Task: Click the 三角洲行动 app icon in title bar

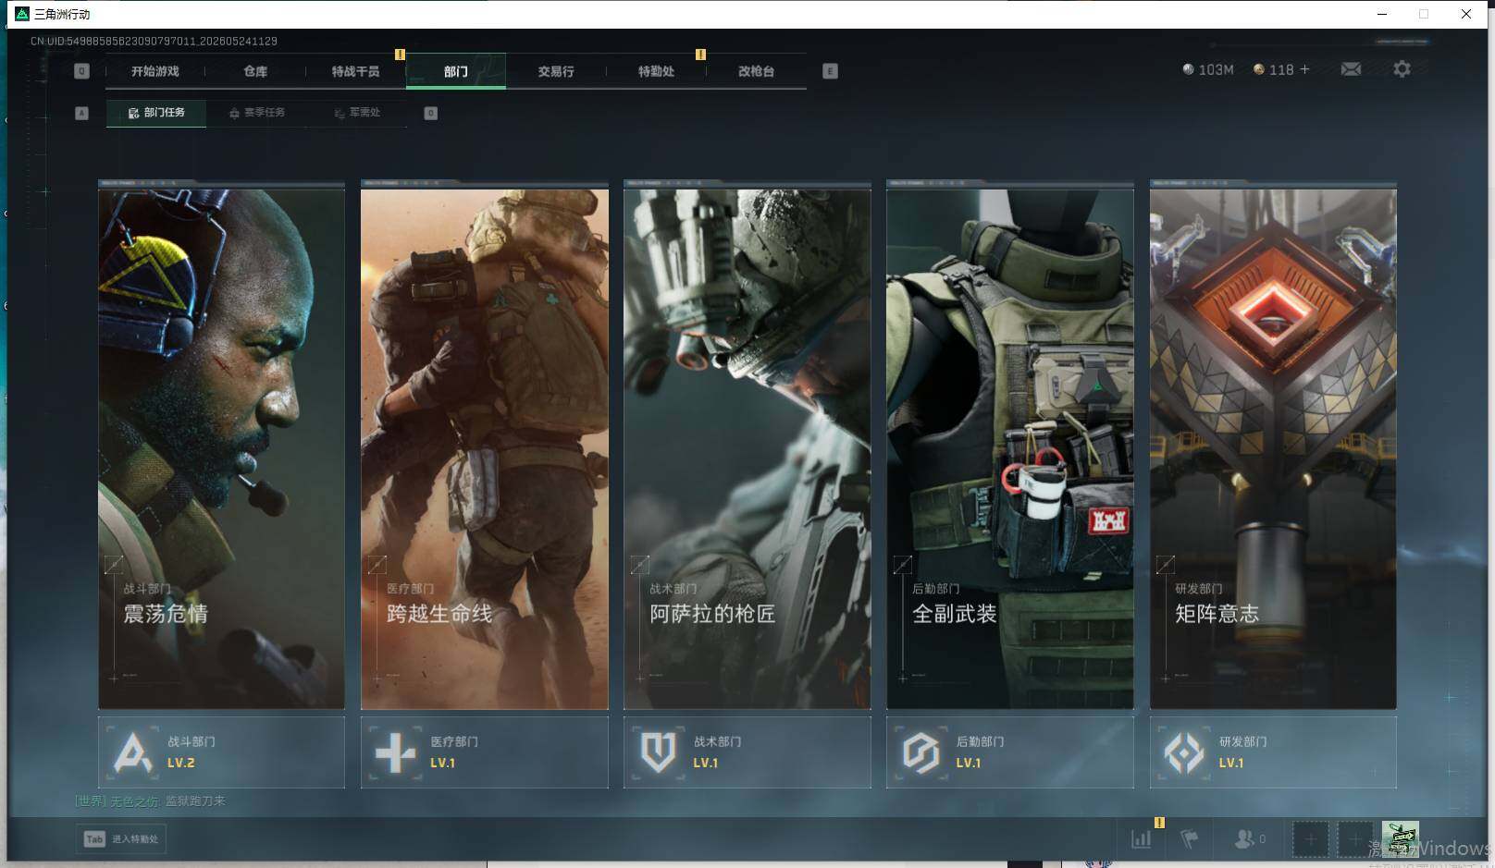Action: tap(22, 14)
